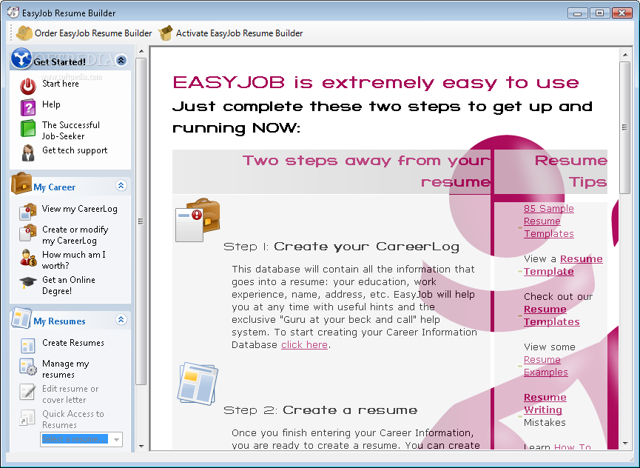Select Get an Online Degree!

click(69, 285)
